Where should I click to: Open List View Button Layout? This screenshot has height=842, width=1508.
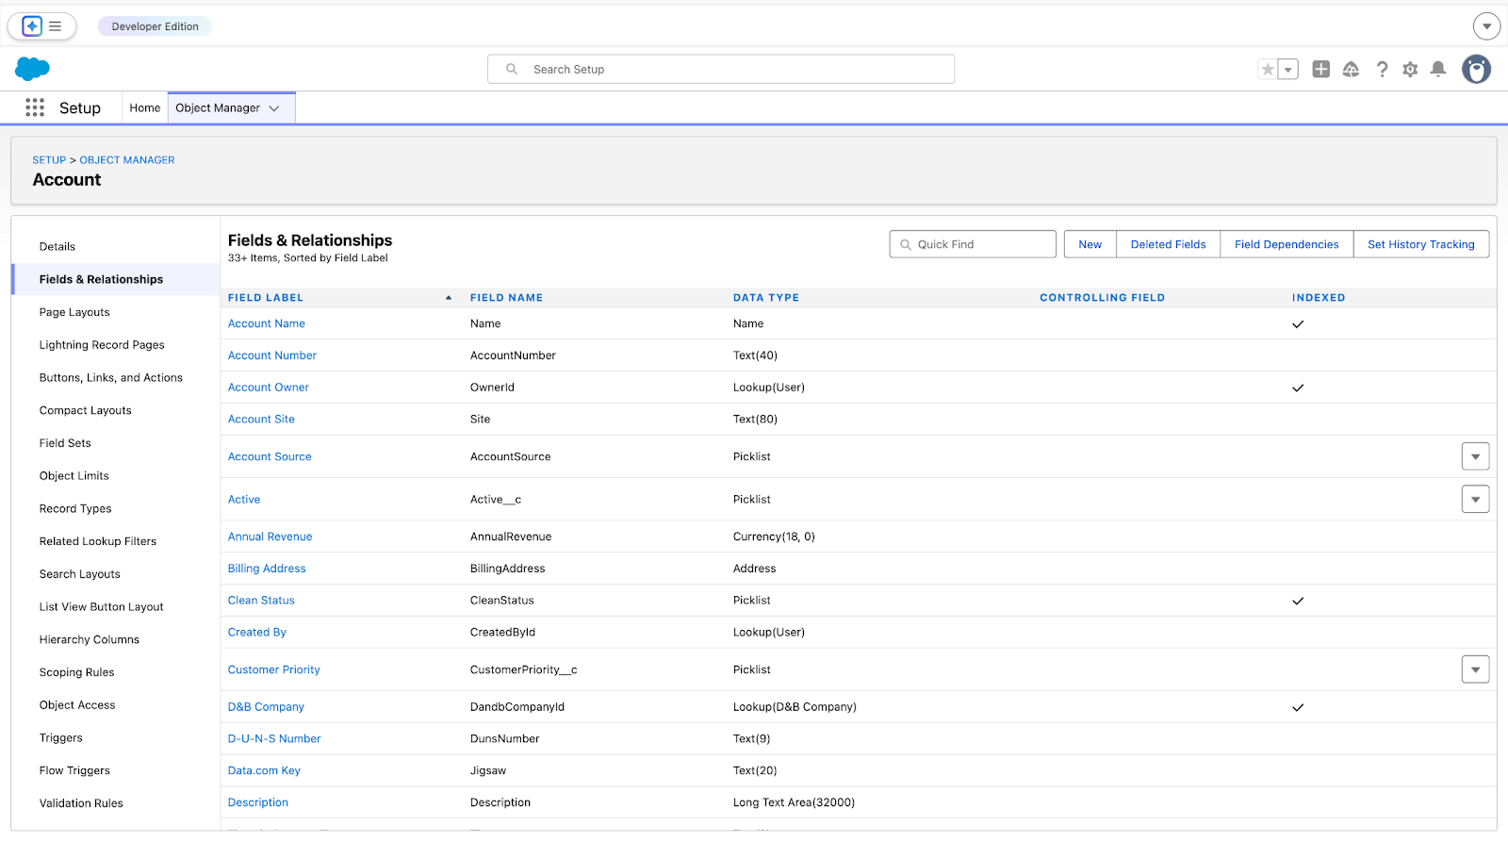(x=102, y=607)
